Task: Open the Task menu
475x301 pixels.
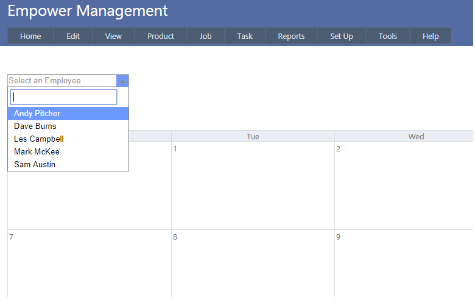Action: pyautogui.click(x=245, y=36)
